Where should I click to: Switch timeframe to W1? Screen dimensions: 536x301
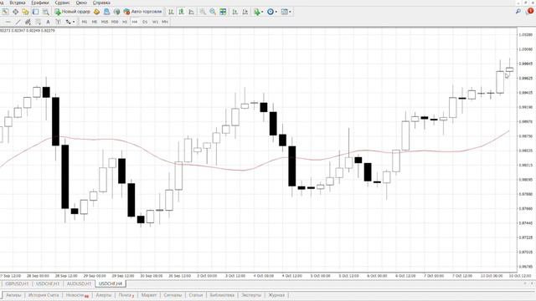point(155,22)
